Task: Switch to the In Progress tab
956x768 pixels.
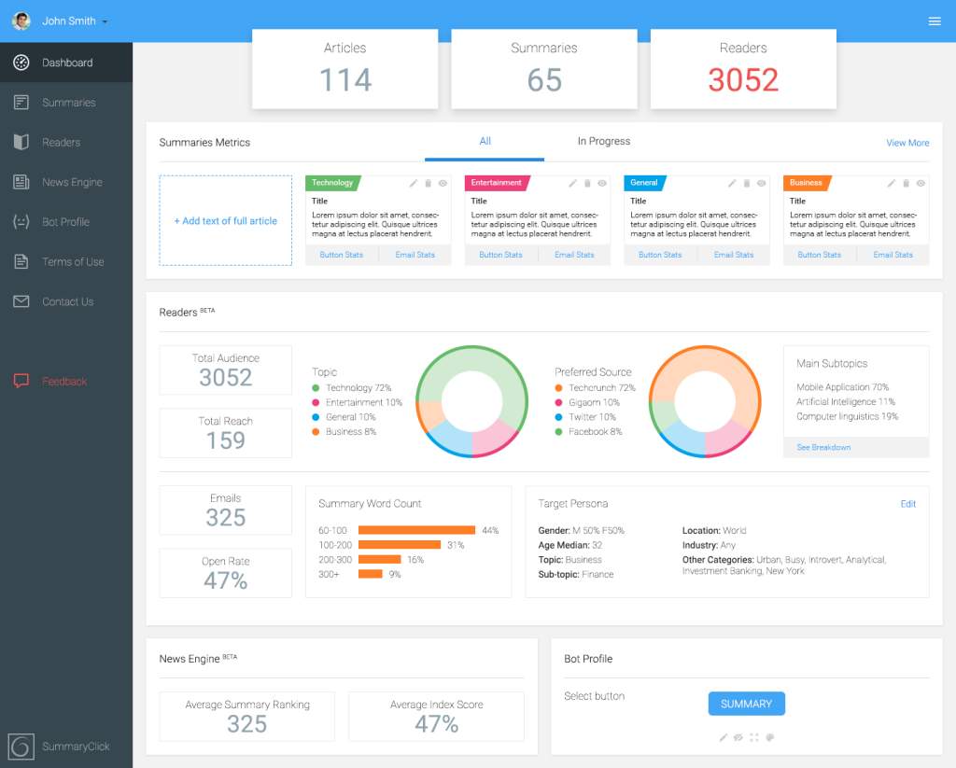Action: click(604, 142)
